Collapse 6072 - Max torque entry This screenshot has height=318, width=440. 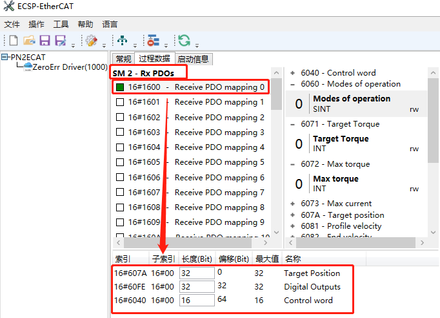point(293,164)
